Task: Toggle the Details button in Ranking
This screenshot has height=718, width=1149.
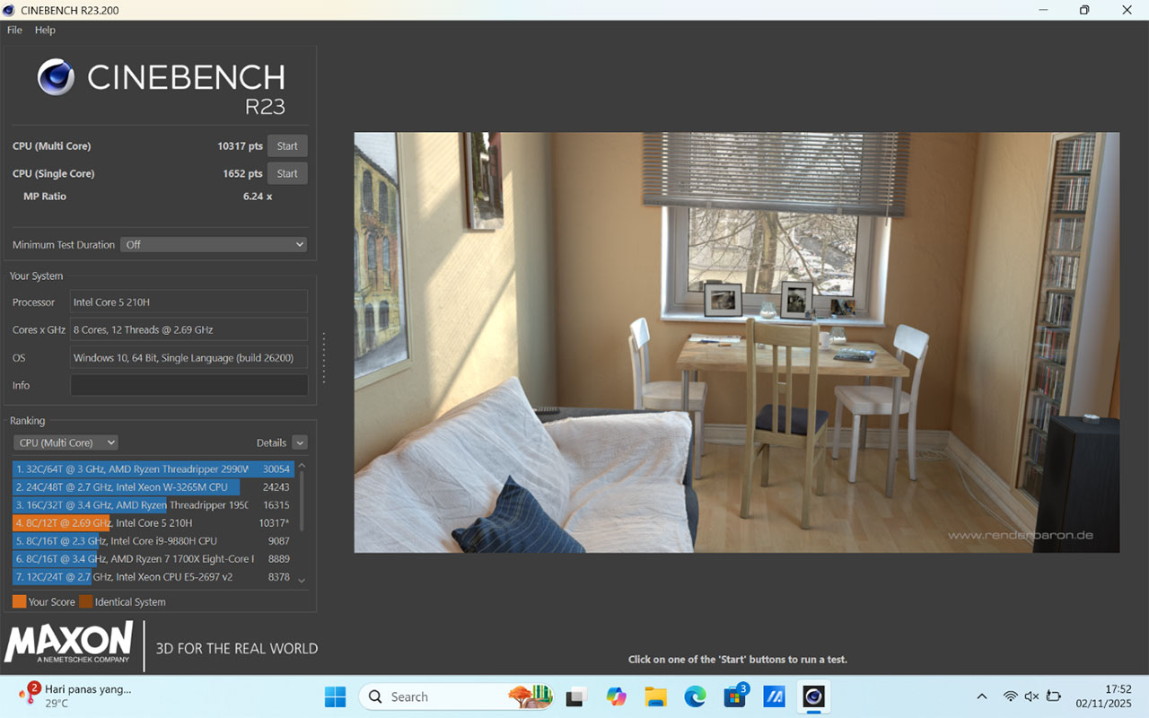Action: pos(299,442)
